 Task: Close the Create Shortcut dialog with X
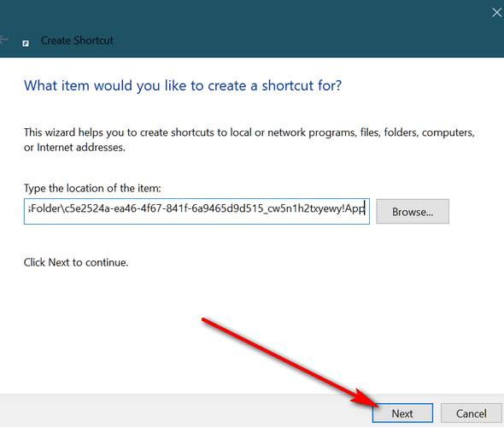pyautogui.click(x=497, y=13)
